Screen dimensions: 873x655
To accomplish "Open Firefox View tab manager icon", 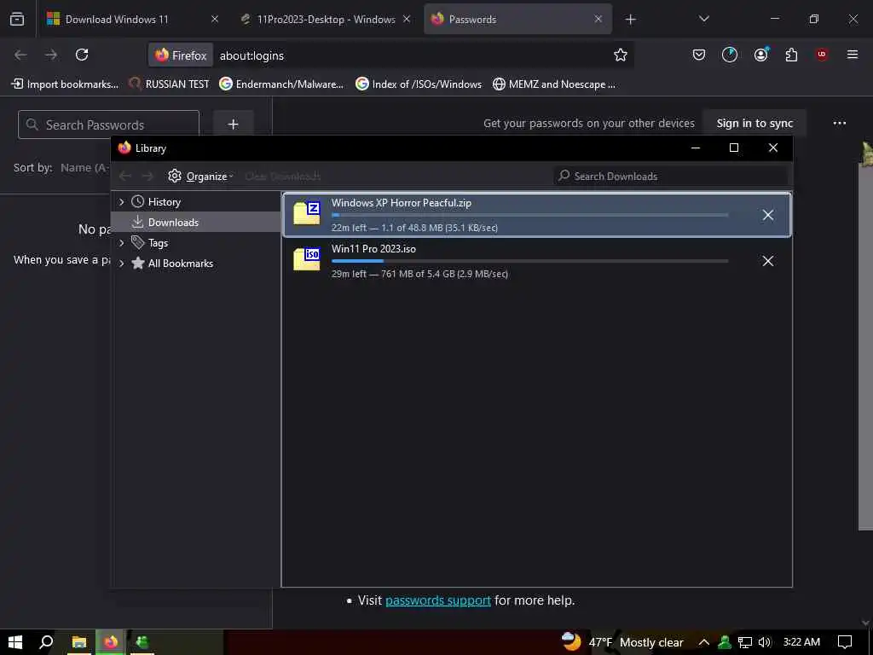I will pyautogui.click(x=17, y=19).
